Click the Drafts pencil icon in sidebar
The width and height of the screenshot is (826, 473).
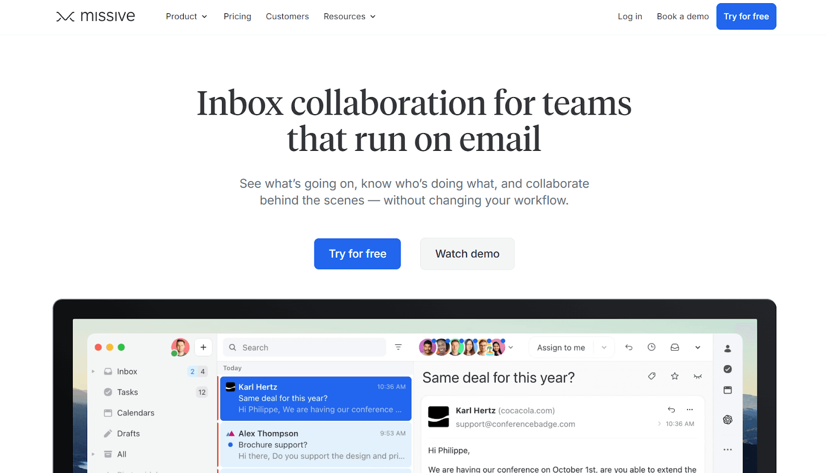108,433
